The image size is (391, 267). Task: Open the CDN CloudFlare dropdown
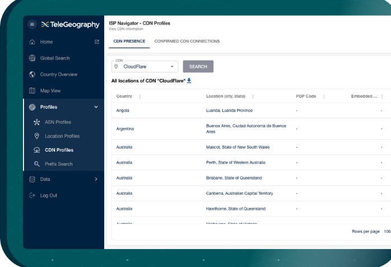pos(145,66)
